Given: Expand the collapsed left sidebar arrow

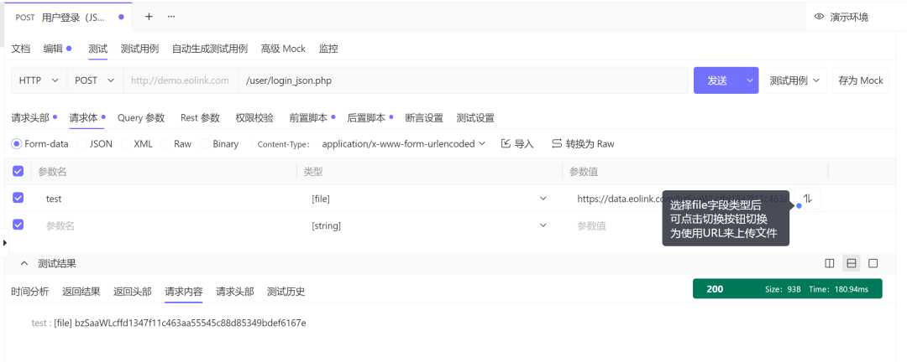Looking at the screenshot, I should [x=5, y=243].
